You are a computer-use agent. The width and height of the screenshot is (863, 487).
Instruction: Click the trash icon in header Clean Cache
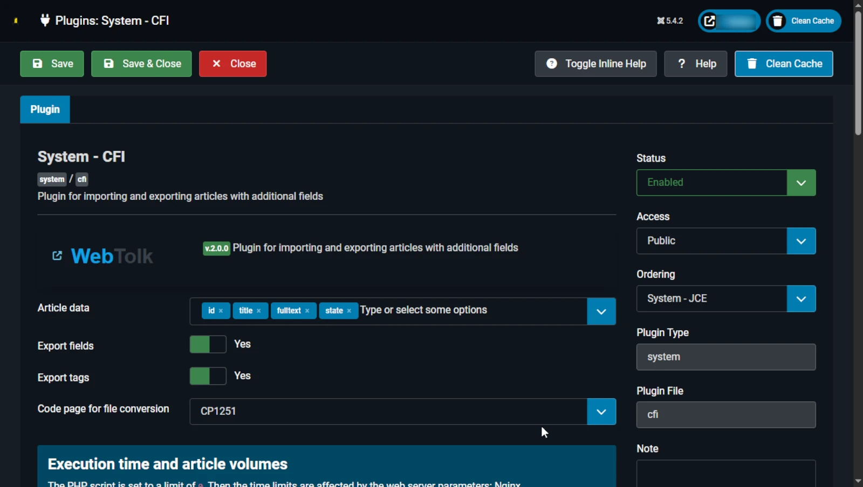point(777,21)
